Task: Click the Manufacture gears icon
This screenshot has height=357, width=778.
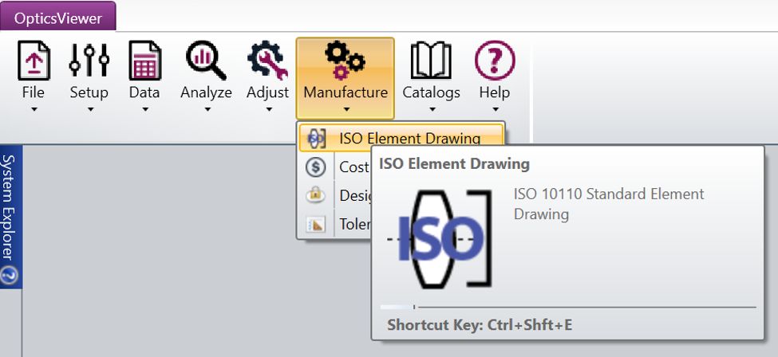Action: 345,61
